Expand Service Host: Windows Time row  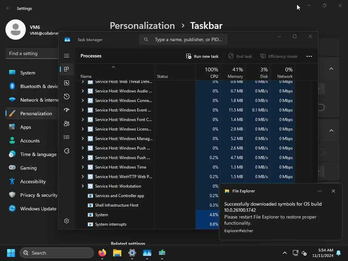click(x=83, y=167)
